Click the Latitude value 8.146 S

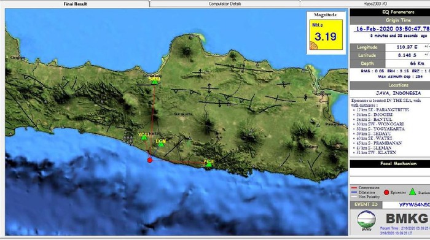click(x=407, y=55)
